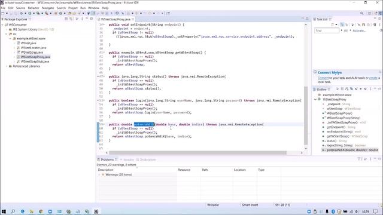Click the Problems filter icon

(x=359, y=159)
